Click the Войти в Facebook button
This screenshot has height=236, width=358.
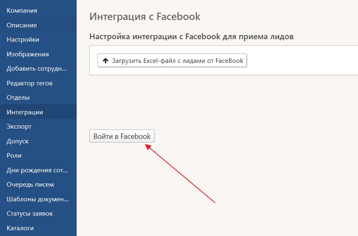122,136
